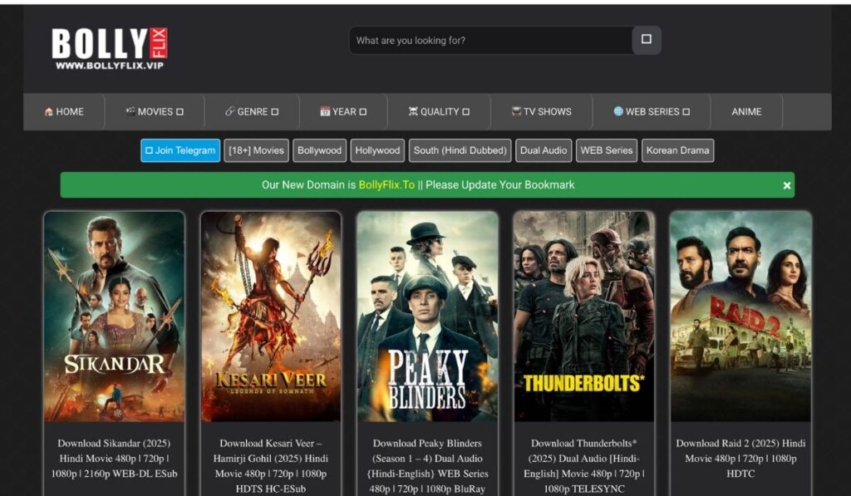Open 'Download Thunderbolts* (2025)' title link
851x496 pixels.
tap(584, 465)
